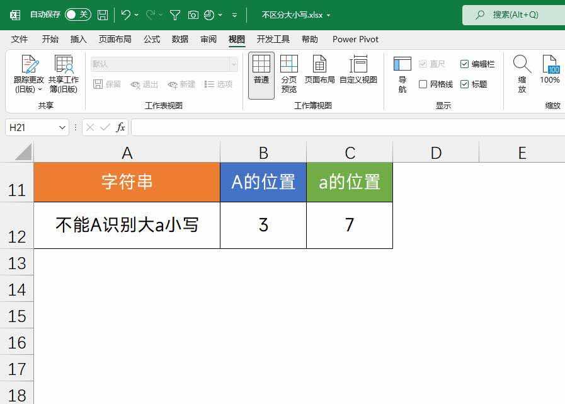Switch to the Developer tab
Screen dimensions: 565x404
click(x=273, y=39)
